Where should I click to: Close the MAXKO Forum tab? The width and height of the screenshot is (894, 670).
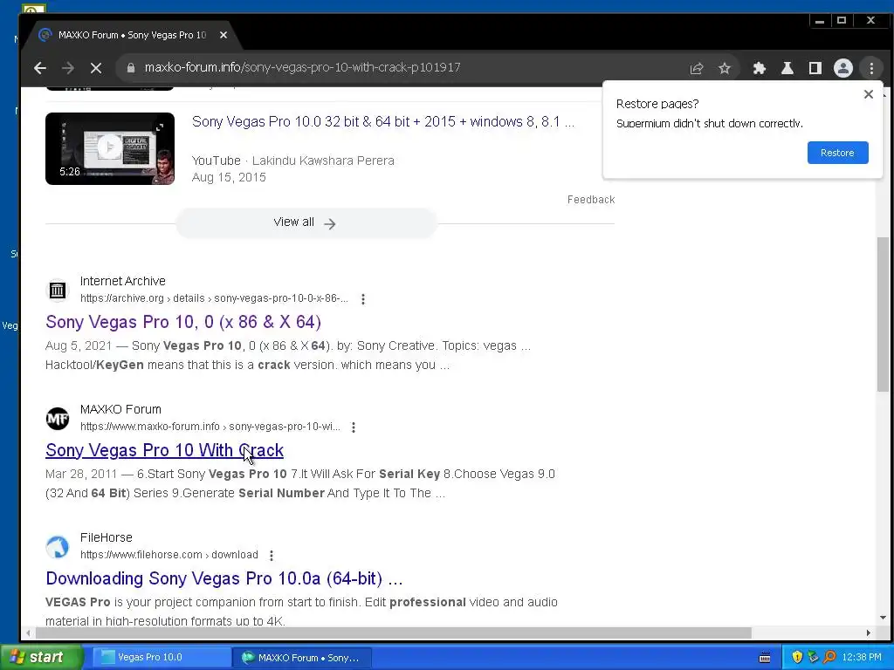[223, 35]
